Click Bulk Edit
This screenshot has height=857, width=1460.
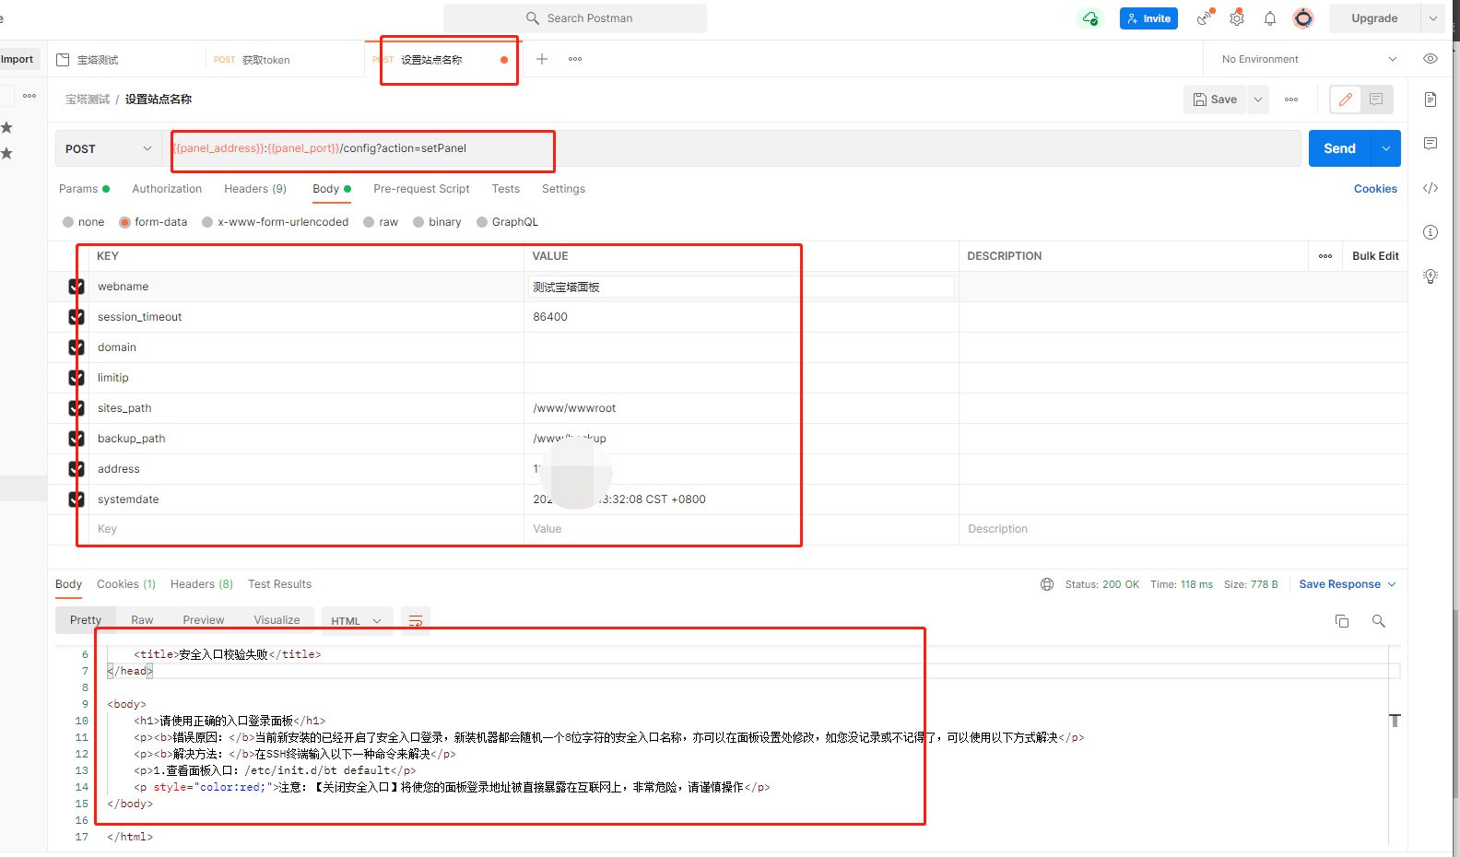[1375, 256]
